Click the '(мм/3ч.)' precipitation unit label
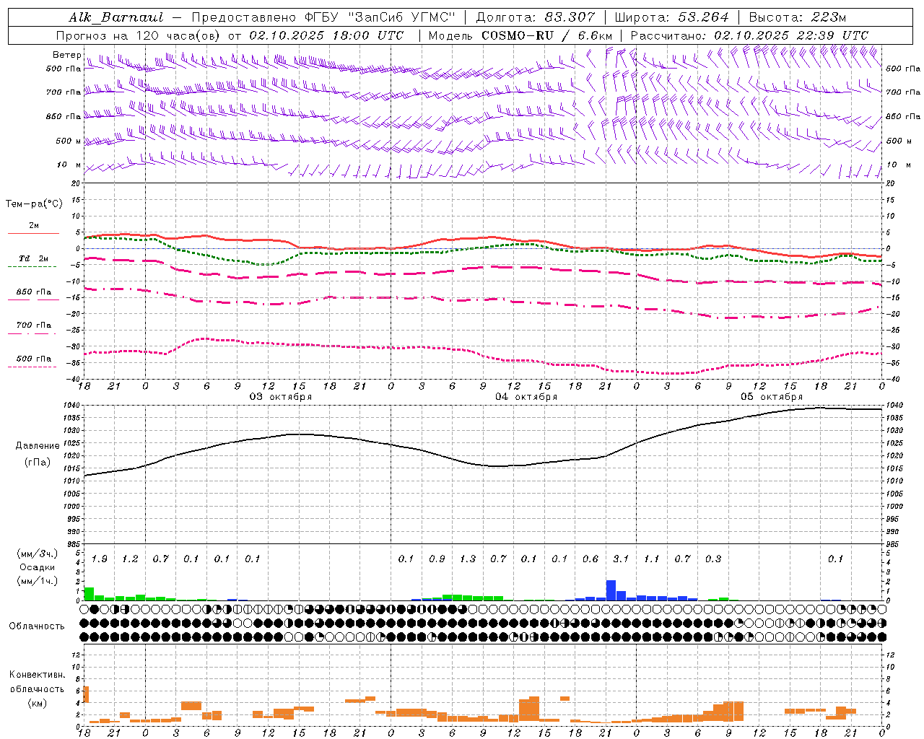This screenshot has height=739, width=924. tap(38, 554)
